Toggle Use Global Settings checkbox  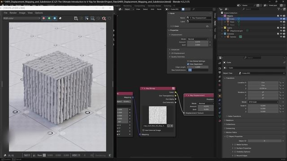(x=188, y=61)
